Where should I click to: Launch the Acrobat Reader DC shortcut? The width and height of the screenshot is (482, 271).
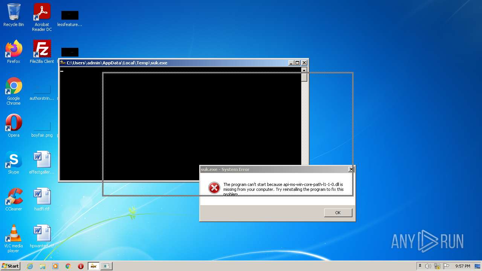click(x=42, y=17)
